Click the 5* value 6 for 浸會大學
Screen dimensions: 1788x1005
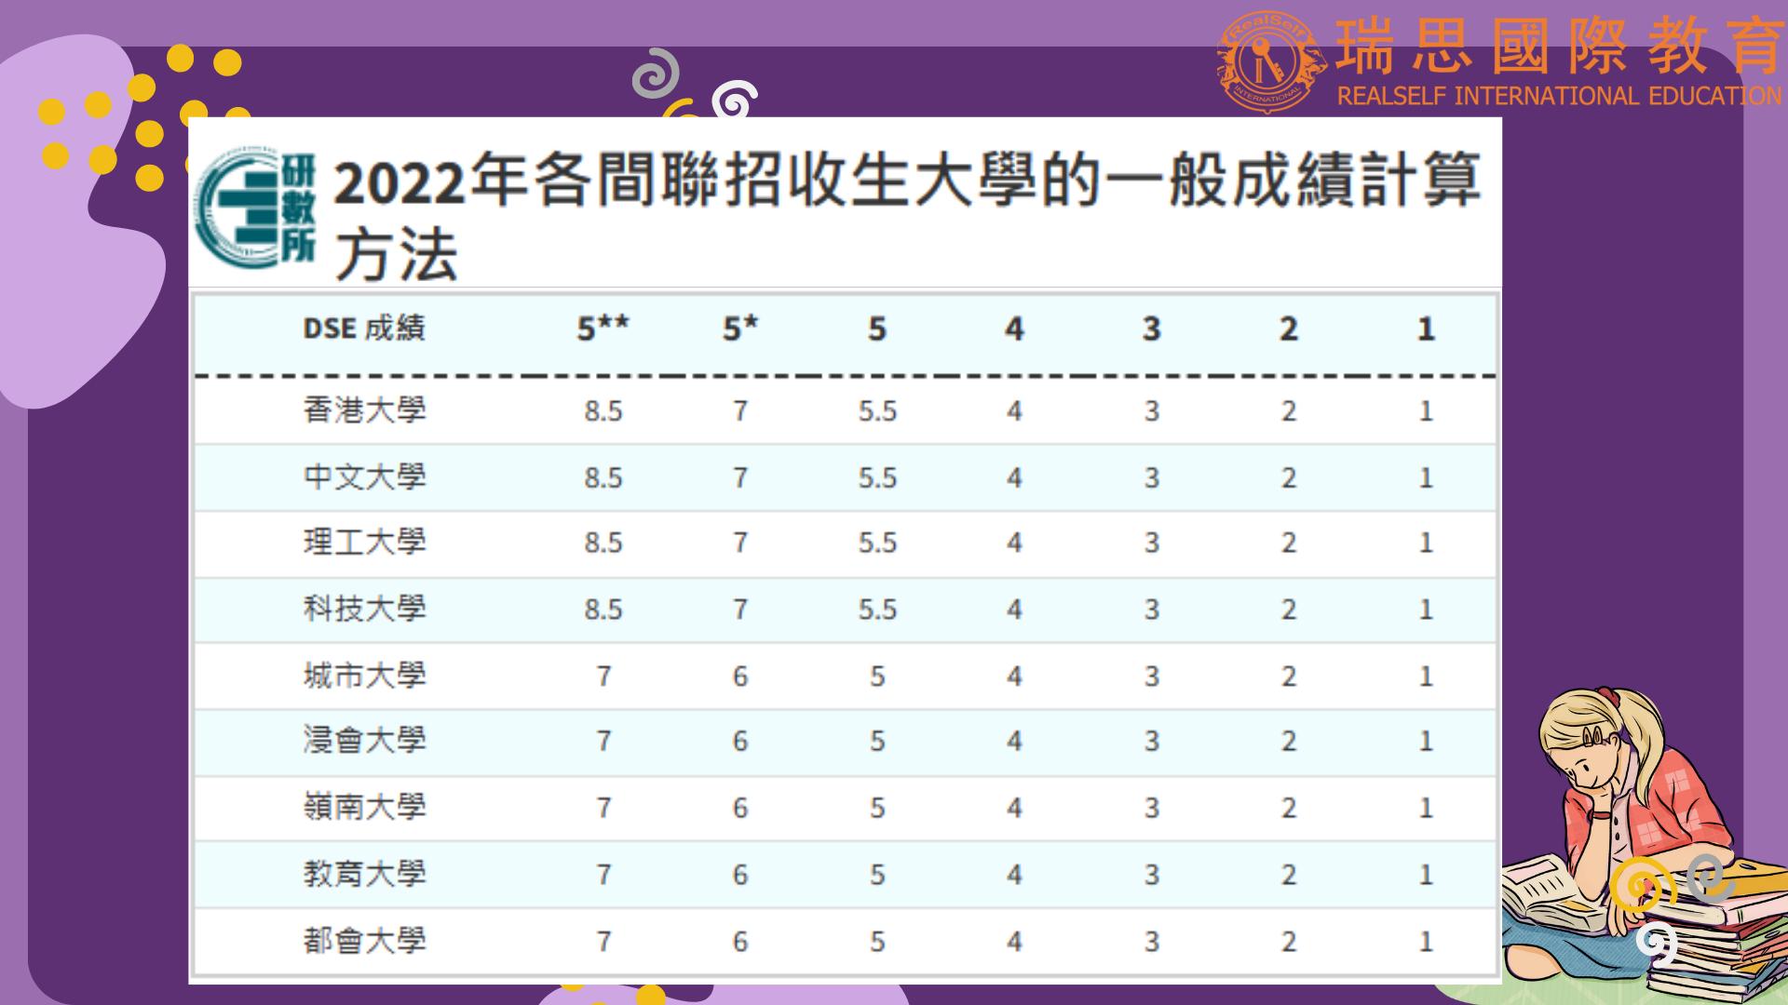pos(740,742)
